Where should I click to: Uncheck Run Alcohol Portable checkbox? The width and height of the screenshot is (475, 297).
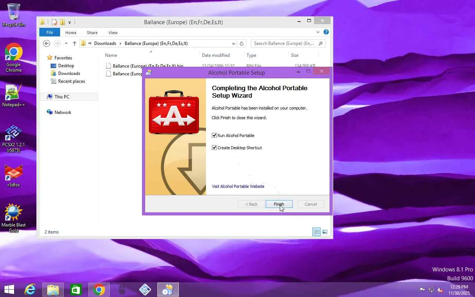(x=214, y=136)
